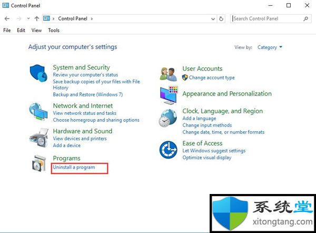Click the forward navigation arrow
316x233 pixels.
pyautogui.click(x=19, y=19)
